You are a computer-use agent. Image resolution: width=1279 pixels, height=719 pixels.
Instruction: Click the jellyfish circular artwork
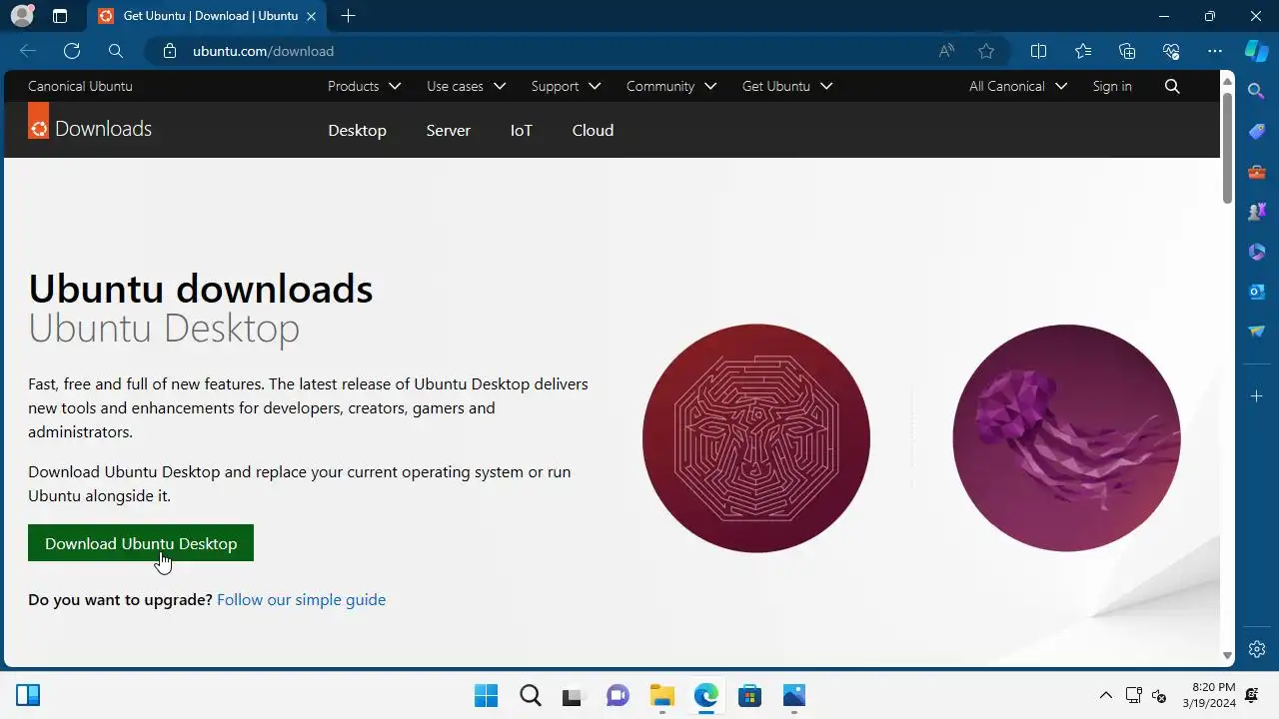1066,438
